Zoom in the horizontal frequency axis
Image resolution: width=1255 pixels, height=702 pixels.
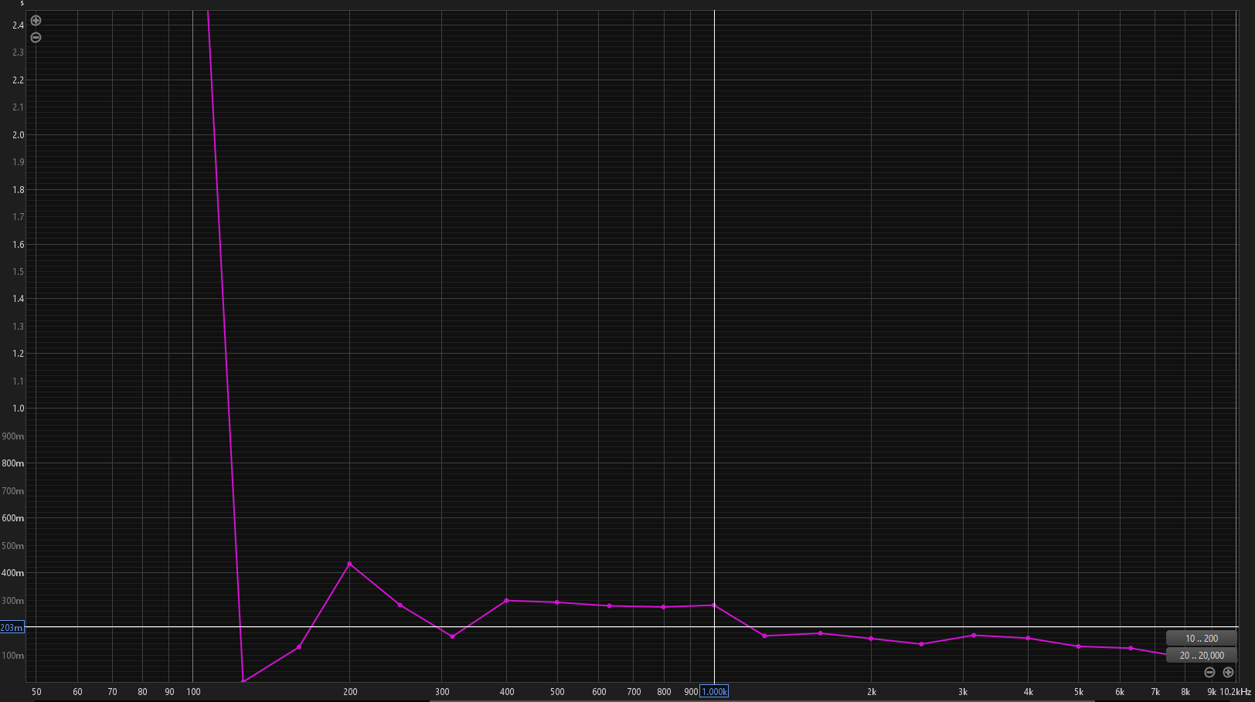[x=1228, y=672]
